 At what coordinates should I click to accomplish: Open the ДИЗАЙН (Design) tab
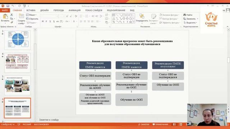(45, 10)
